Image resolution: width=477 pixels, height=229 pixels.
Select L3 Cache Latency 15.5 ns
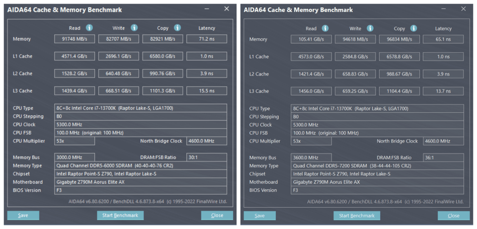tap(207, 91)
